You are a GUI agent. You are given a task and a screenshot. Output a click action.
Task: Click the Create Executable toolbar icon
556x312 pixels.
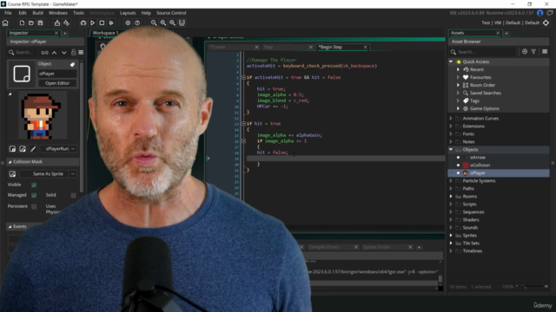pos(57,23)
